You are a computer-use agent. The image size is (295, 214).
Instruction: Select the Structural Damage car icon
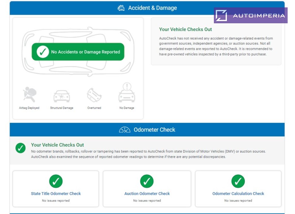tap(62, 96)
